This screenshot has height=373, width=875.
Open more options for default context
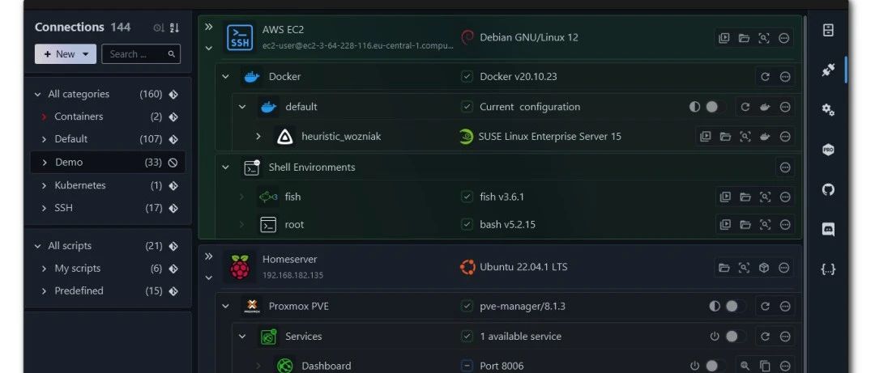click(785, 107)
